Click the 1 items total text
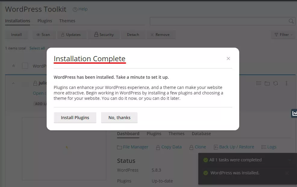Image resolution: width=297 pixels, height=187 pixels. (x=16, y=48)
